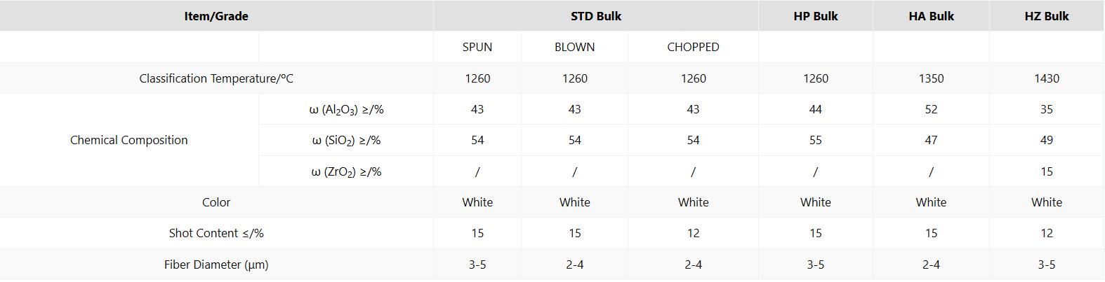Click the HP Bulk column header
Viewport: 1105px width, 282px height.
pyautogui.click(x=815, y=16)
